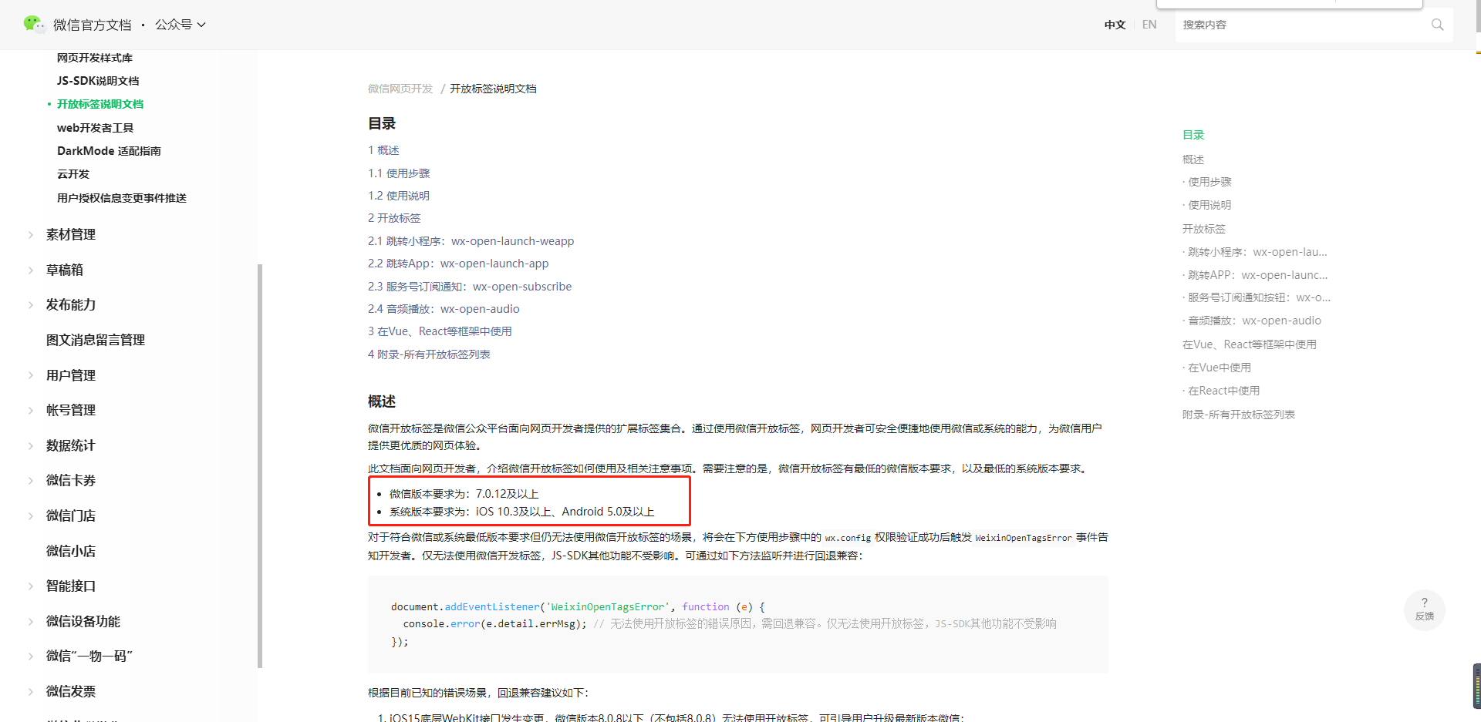Open '3 在Vue、React等框架中使用' contents link
This screenshot has height=722, width=1481.
(x=440, y=331)
